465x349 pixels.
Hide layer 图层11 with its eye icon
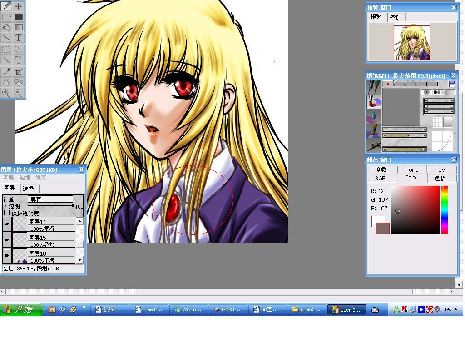click(6, 224)
